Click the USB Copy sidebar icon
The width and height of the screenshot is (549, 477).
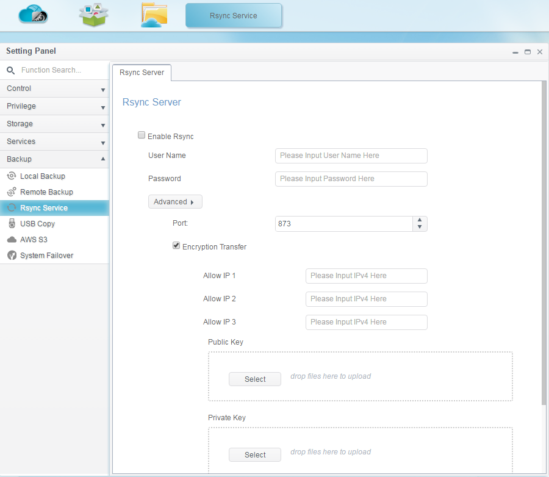[x=11, y=224]
